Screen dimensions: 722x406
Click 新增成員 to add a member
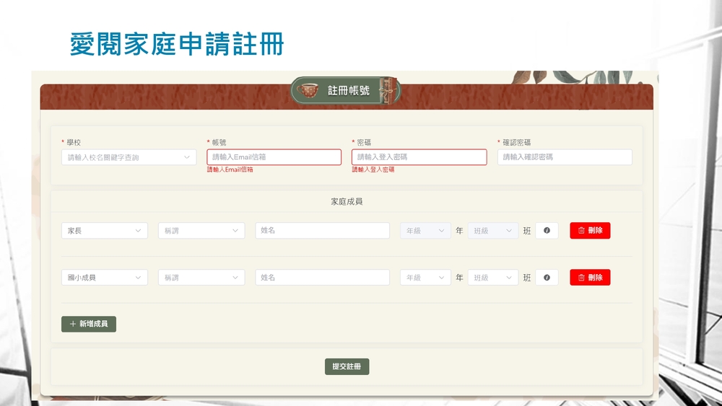click(x=89, y=325)
